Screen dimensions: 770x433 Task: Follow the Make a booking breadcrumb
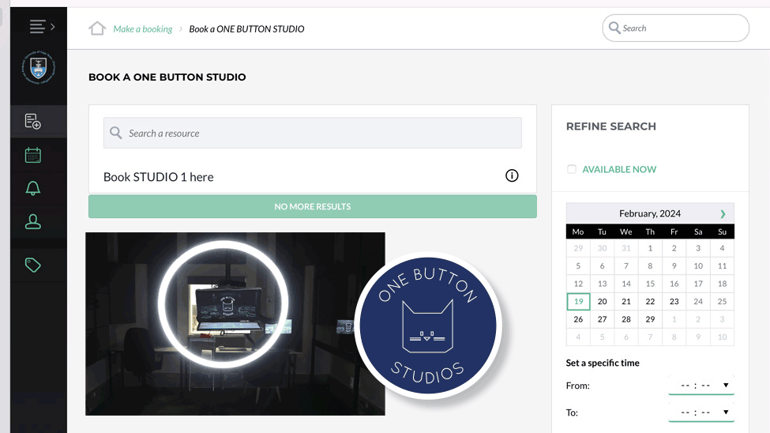pyautogui.click(x=142, y=29)
